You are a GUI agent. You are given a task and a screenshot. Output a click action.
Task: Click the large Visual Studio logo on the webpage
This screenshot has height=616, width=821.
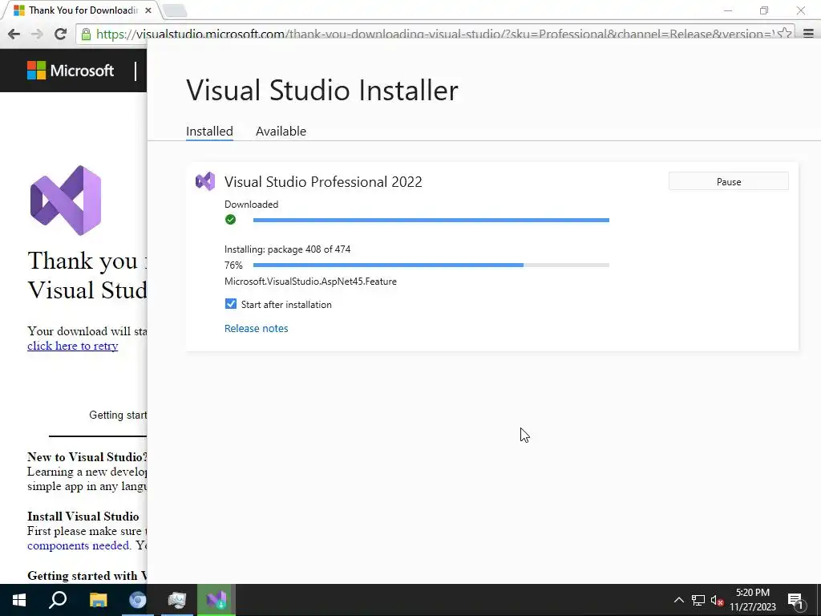66,201
